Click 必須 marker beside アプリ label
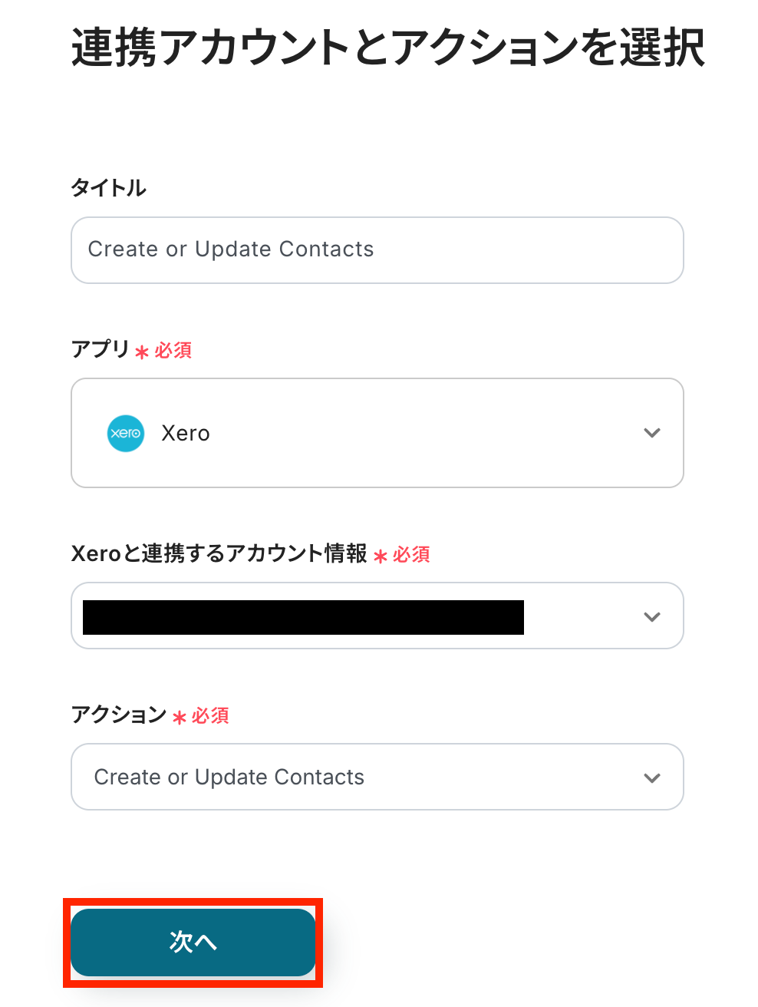This screenshot has width=758, height=1007. click(x=173, y=351)
